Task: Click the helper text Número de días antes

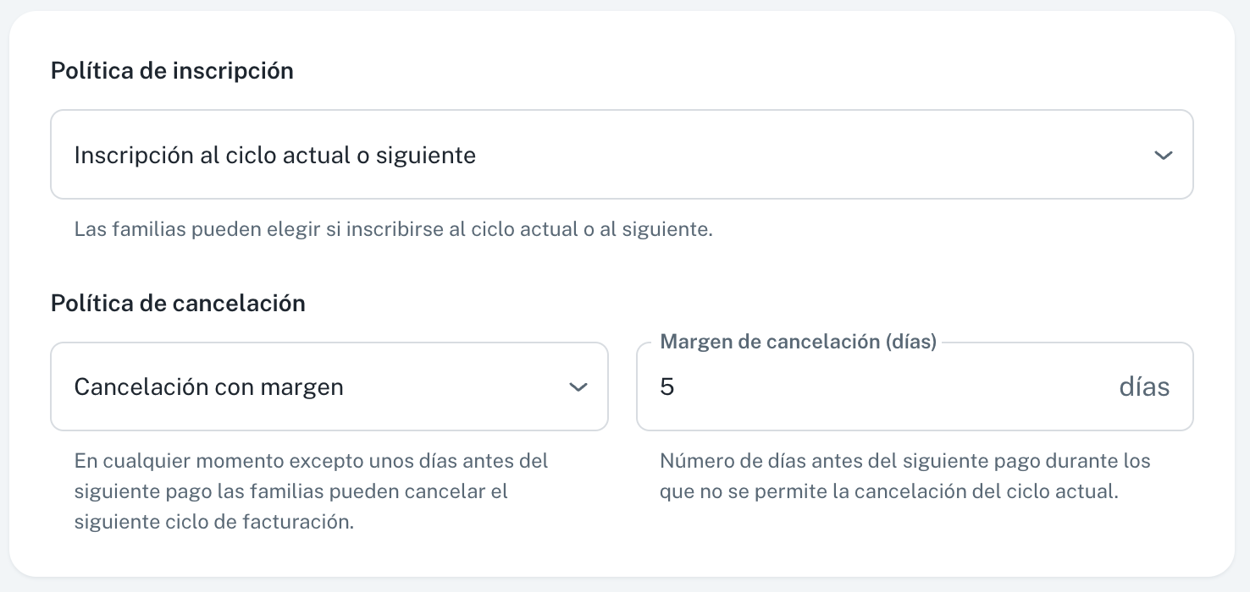Action: click(x=904, y=461)
